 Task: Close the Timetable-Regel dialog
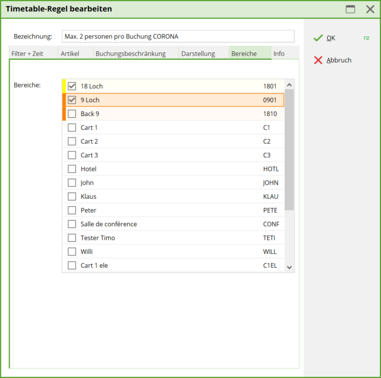point(370,9)
